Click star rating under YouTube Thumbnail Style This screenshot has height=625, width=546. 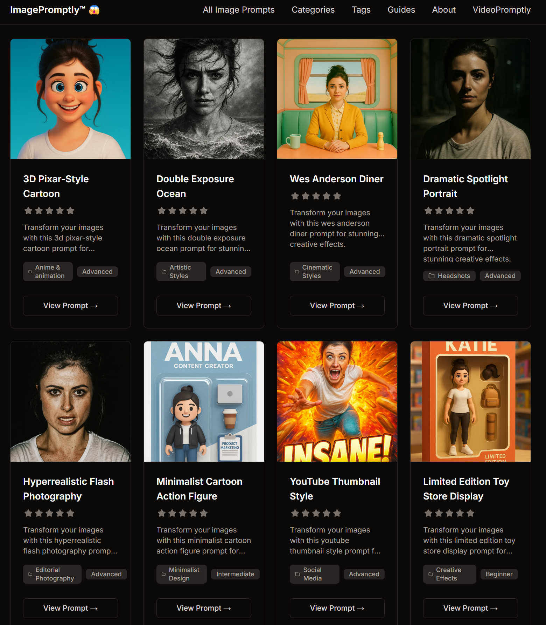click(316, 513)
